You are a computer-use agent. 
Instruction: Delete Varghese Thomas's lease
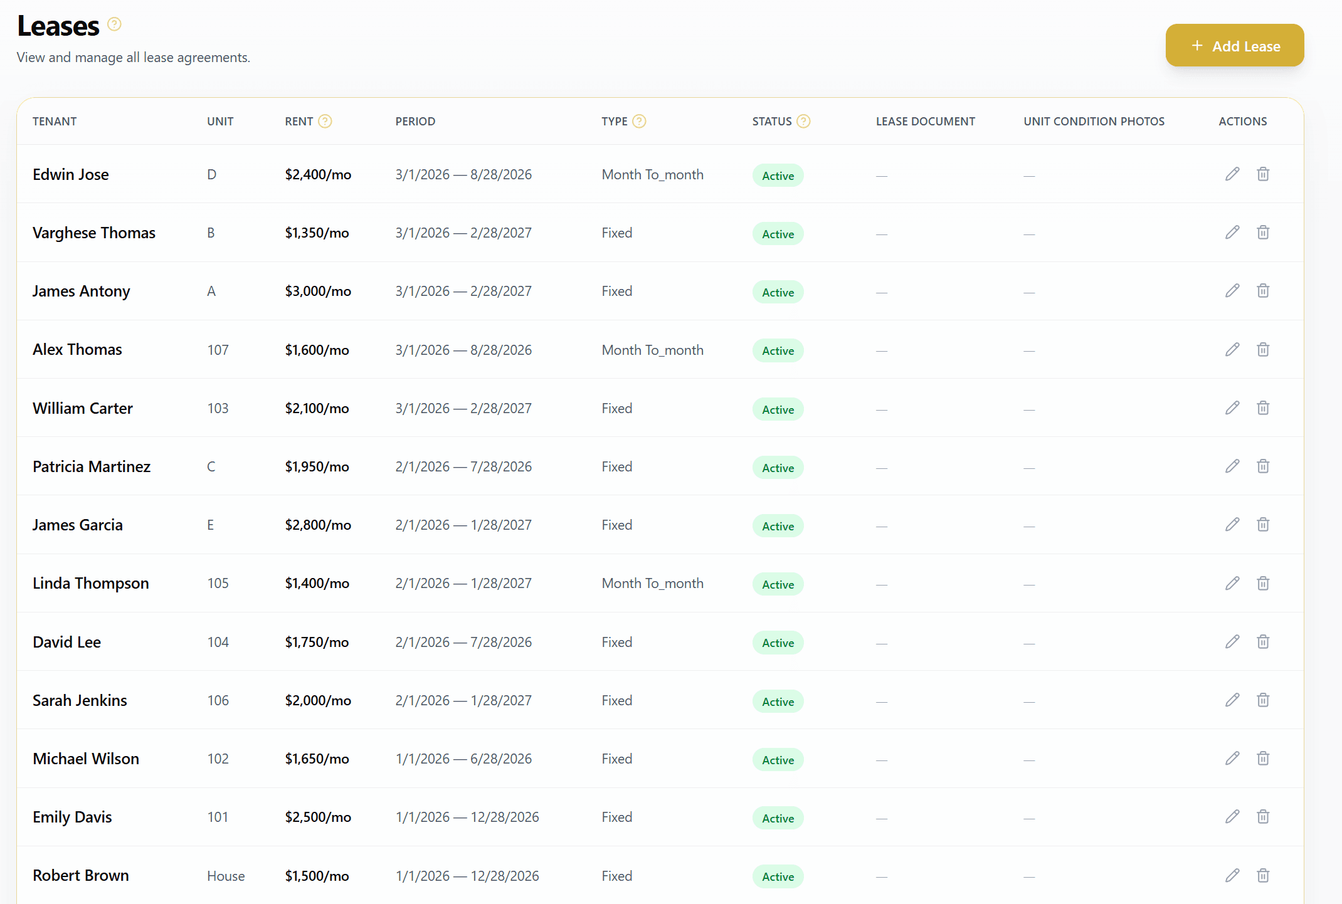1263,232
